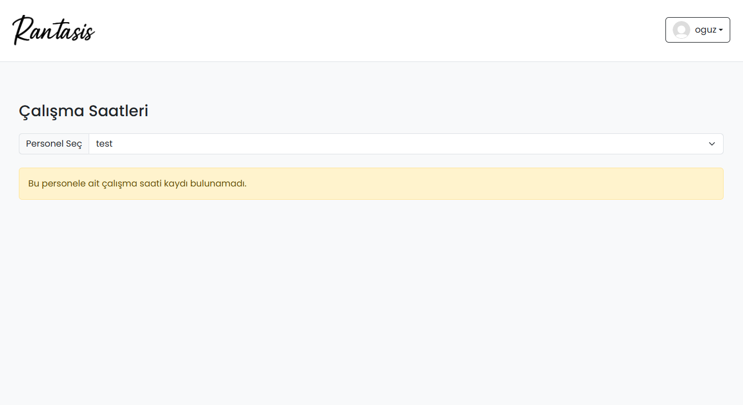The height and width of the screenshot is (405, 743).
Task: Click the Rantasis logo
Action: 54,30
